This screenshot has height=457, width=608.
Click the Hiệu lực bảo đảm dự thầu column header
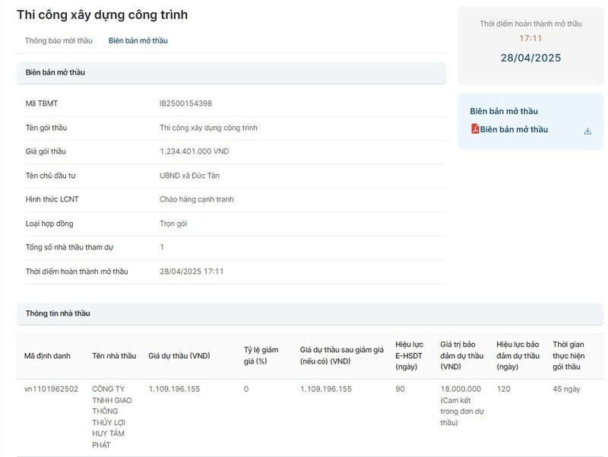(518, 355)
